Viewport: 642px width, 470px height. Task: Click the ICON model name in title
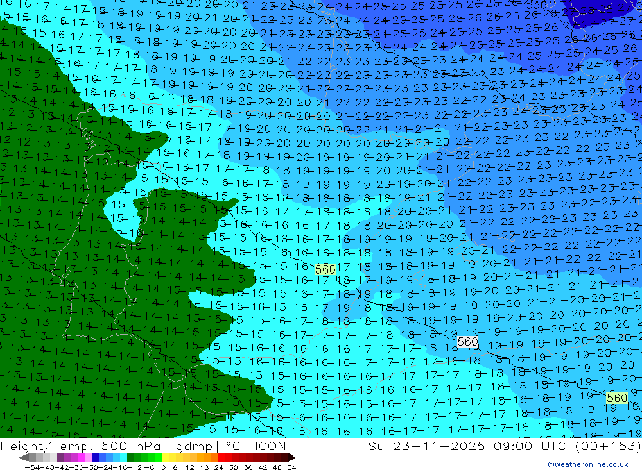tap(270, 446)
